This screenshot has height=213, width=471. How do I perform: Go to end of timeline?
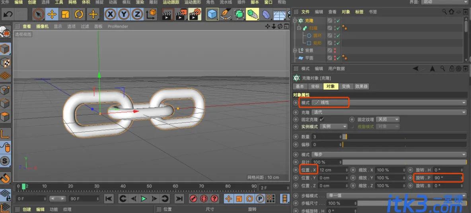click(179, 198)
